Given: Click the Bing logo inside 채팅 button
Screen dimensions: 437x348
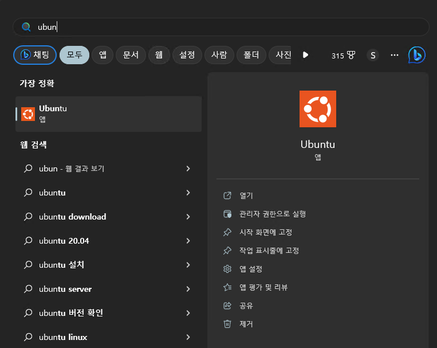Looking at the screenshot, I should tap(25, 54).
